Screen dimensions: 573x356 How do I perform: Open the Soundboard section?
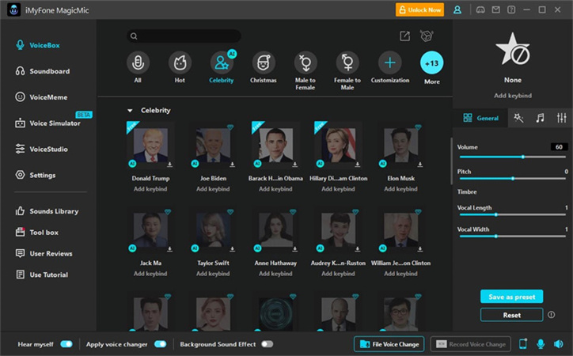(43, 71)
